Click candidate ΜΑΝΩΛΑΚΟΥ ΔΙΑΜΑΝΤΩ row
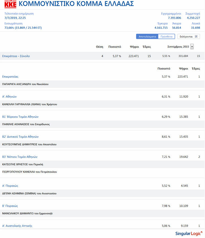The height and width of the screenshot is (238, 205). point(27,213)
